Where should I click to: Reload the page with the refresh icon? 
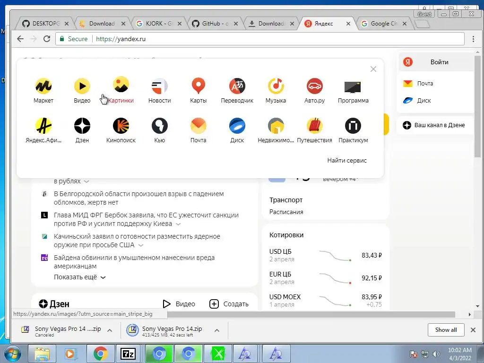click(47, 39)
